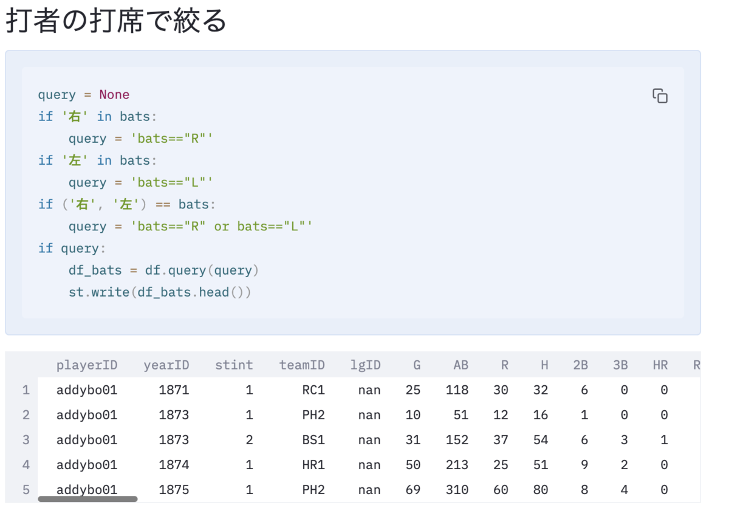Copy the code block to clipboard
729x522 pixels.
[x=660, y=96]
